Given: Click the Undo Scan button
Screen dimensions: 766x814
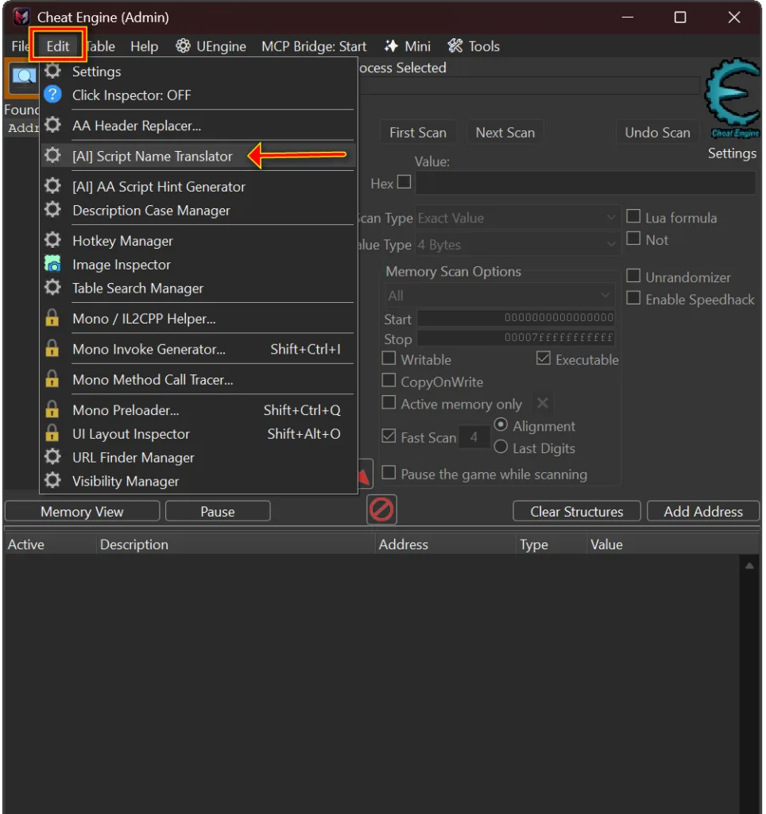Looking at the screenshot, I should (657, 133).
